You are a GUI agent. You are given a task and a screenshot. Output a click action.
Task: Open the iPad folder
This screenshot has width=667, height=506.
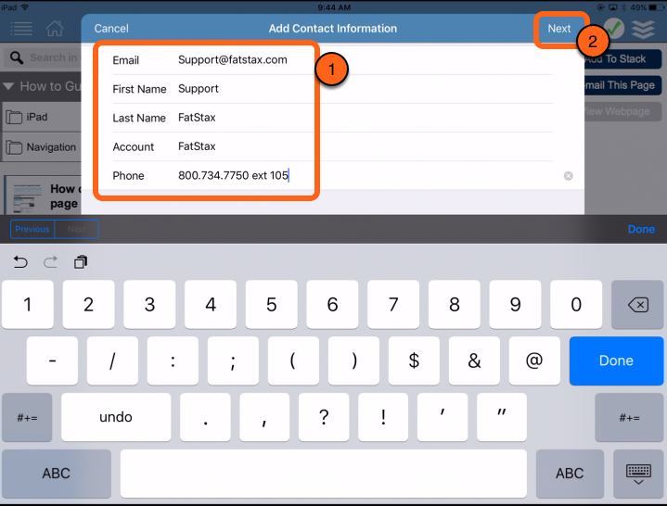(42, 117)
